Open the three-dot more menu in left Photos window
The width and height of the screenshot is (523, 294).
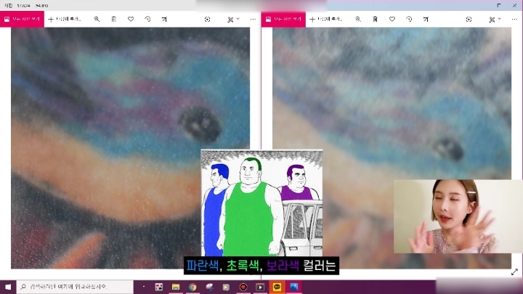[253, 20]
